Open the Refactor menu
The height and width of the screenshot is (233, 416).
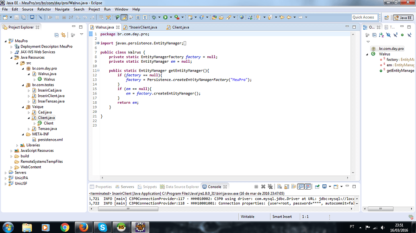pyautogui.click(x=44, y=9)
